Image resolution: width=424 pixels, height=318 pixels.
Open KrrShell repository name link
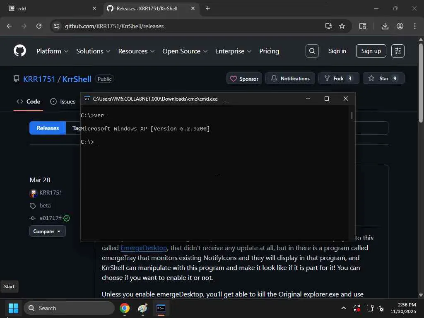pyautogui.click(x=77, y=79)
